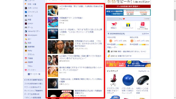Screen dimensions: 176x99
Task: Open the ヤフーに広告を出そう link
Action: (x=33, y=87)
